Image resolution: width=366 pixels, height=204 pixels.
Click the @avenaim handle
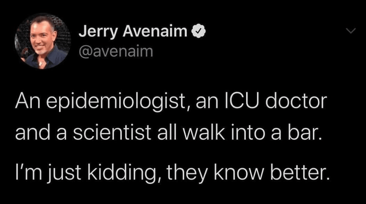point(116,51)
